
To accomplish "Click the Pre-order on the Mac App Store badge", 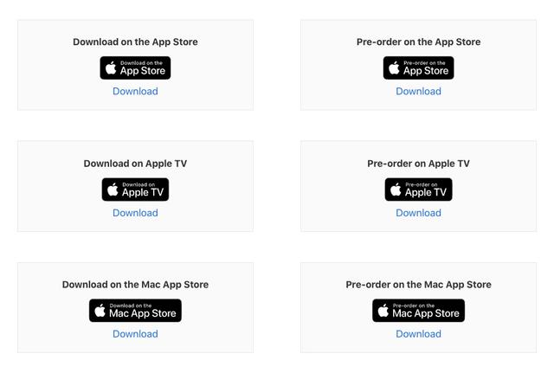I will point(418,311).
